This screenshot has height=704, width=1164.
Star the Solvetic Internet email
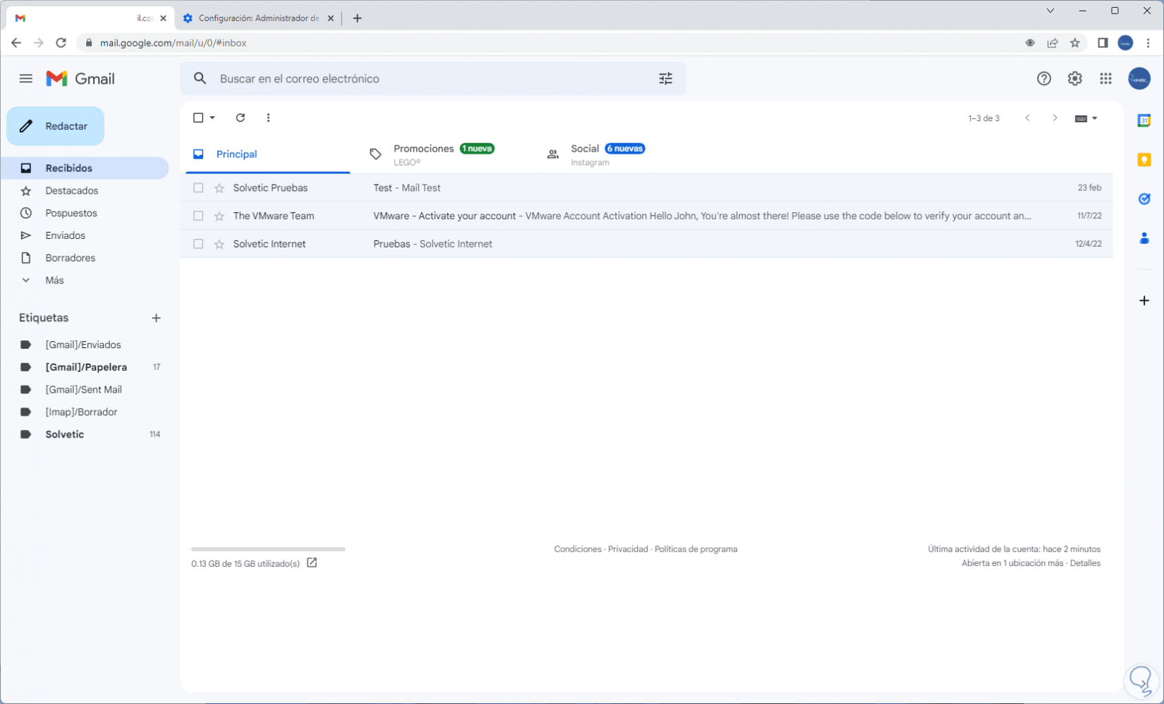pyautogui.click(x=219, y=245)
